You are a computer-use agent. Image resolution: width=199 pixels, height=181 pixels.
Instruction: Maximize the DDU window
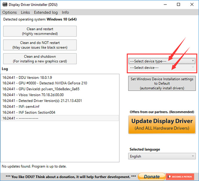(178, 4)
